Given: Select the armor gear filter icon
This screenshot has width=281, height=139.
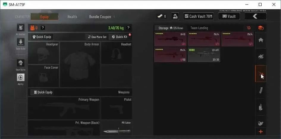Looking at the screenshot, I should tap(261, 57).
